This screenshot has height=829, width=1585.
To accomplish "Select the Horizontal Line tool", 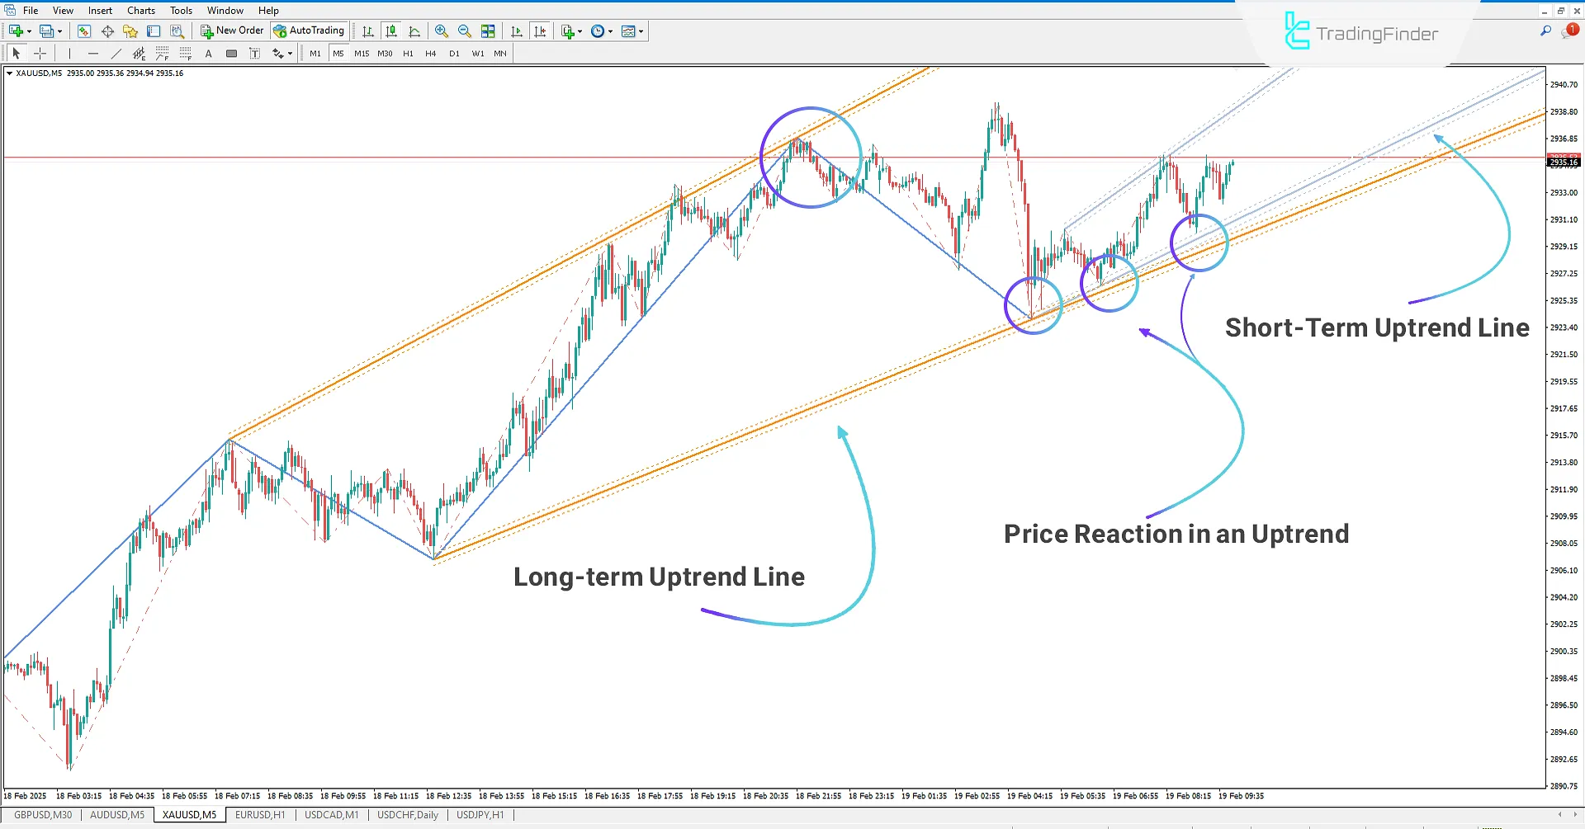I will (93, 53).
